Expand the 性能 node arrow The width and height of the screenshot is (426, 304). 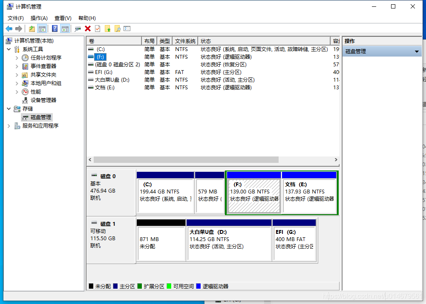tap(17, 92)
